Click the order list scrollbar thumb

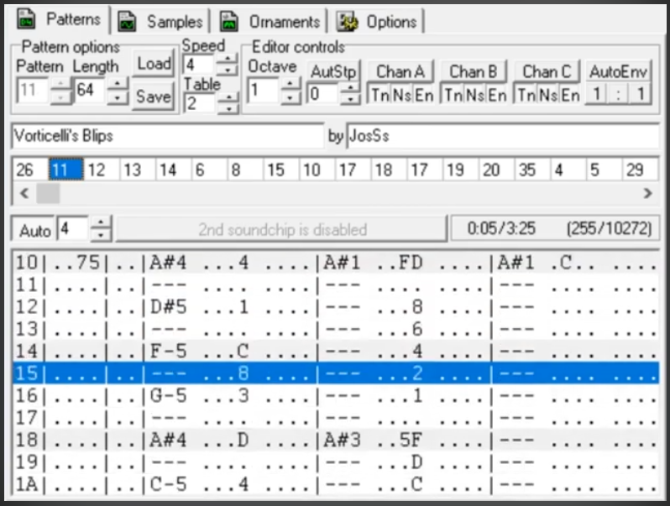coord(48,194)
